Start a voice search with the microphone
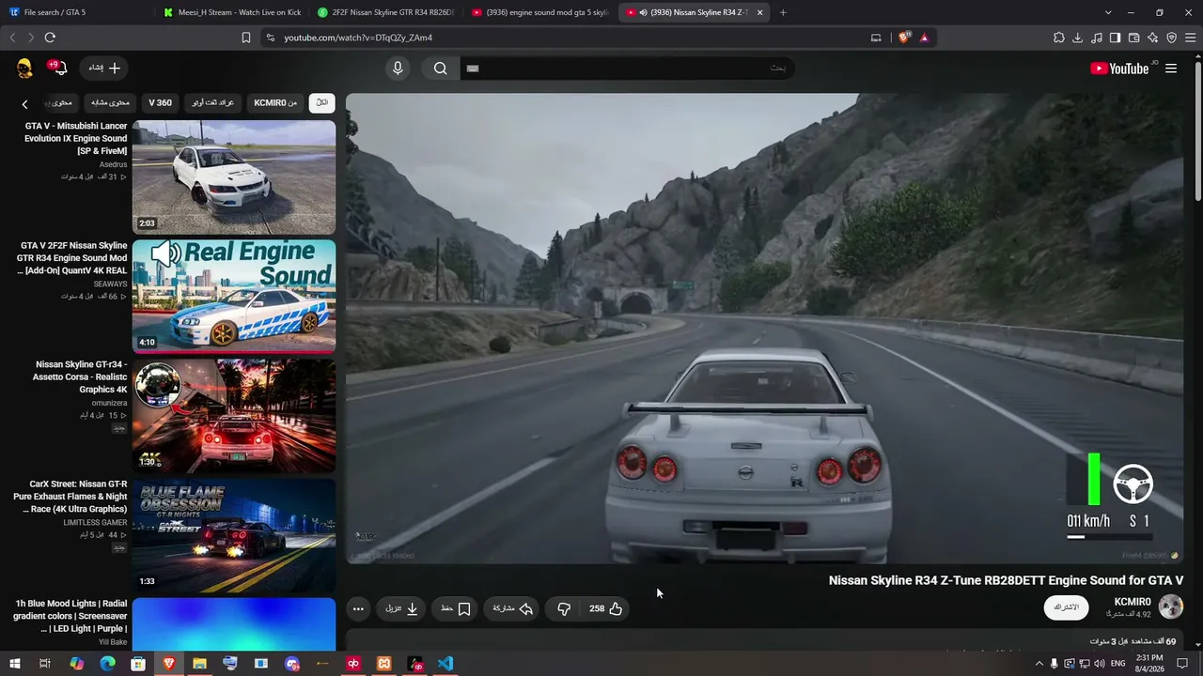The image size is (1203, 676). 398,68
